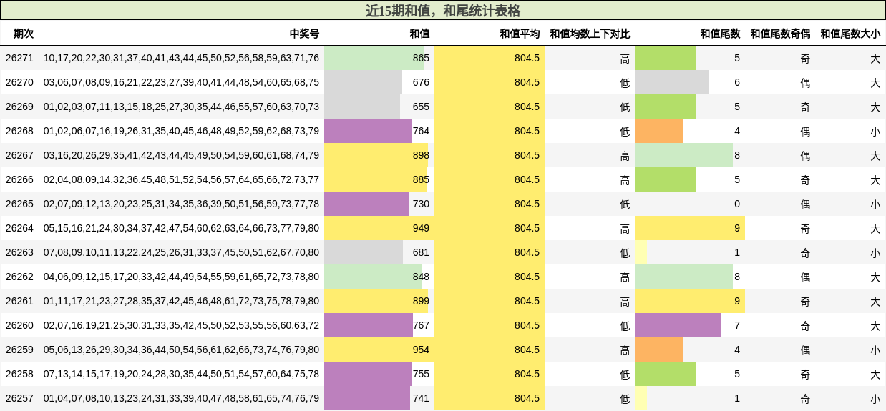Select winning numbers starting 07,13,14,15,17
The width and height of the screenshot is (886, 411).
tap(181, 374)
